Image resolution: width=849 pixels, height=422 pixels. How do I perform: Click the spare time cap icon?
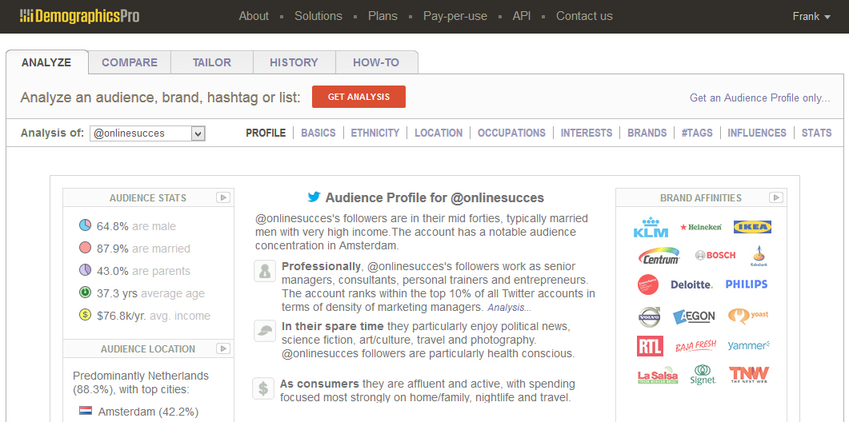[x=265, y=331]
